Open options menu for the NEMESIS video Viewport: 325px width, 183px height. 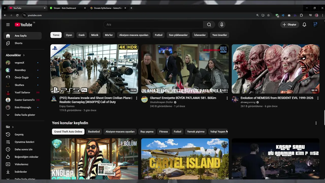tap(318, 98)
